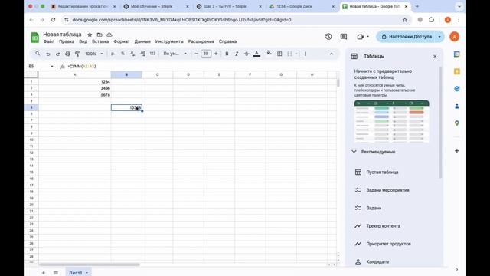Image resolution: width=490 pixels, height=276 pixels.
Task: Open the text color picker
Action: (257, 54)
